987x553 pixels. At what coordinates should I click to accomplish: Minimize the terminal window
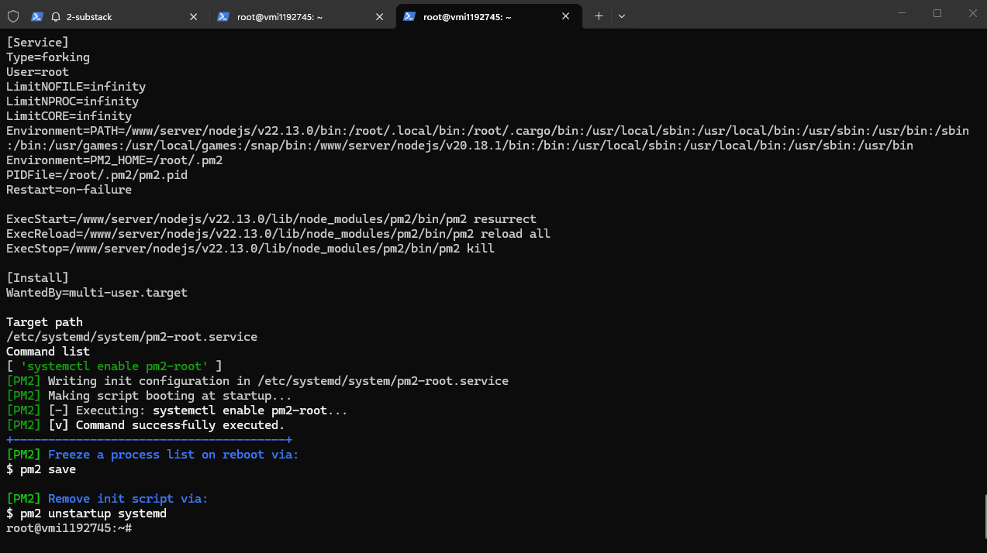(902, 13)
